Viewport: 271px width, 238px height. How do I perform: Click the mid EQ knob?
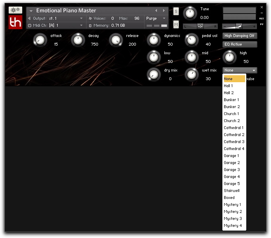point(192,57)
